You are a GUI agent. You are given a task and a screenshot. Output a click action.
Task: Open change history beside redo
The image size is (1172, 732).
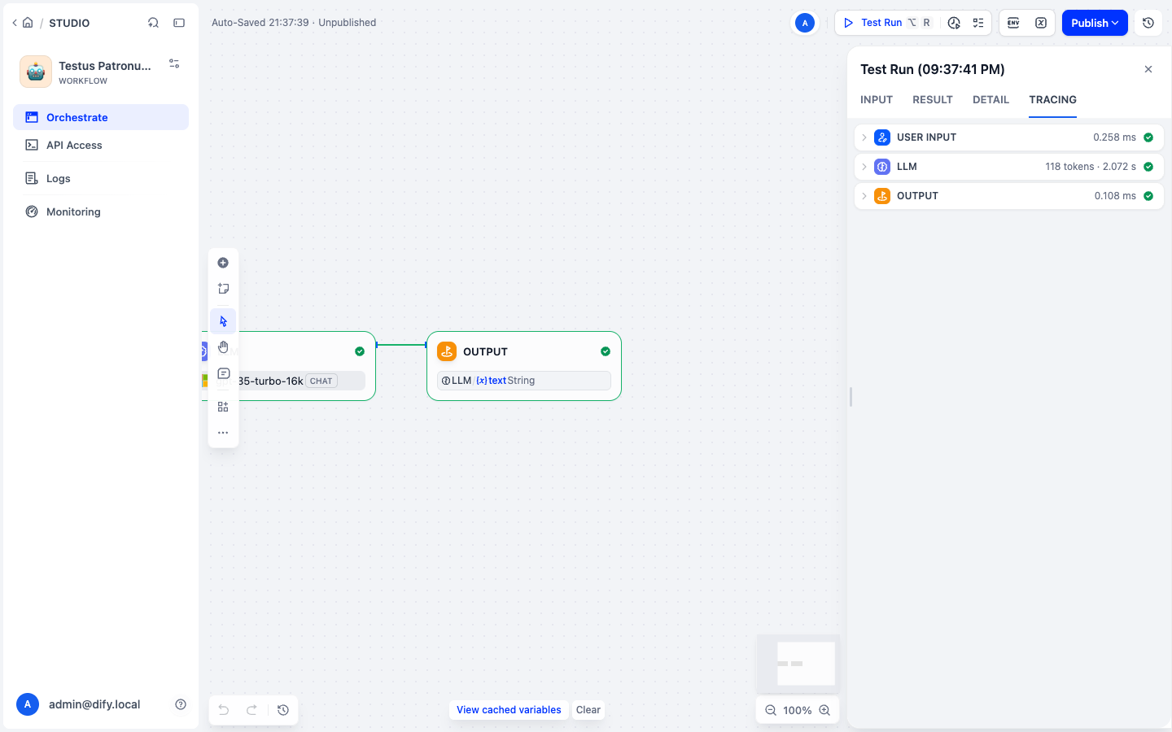(x=283, y=710)
